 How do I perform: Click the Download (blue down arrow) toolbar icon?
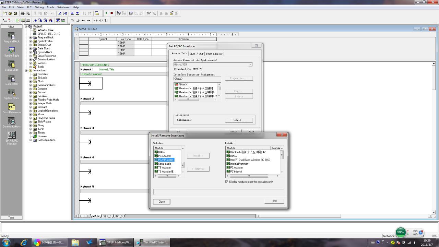[77, 13]
